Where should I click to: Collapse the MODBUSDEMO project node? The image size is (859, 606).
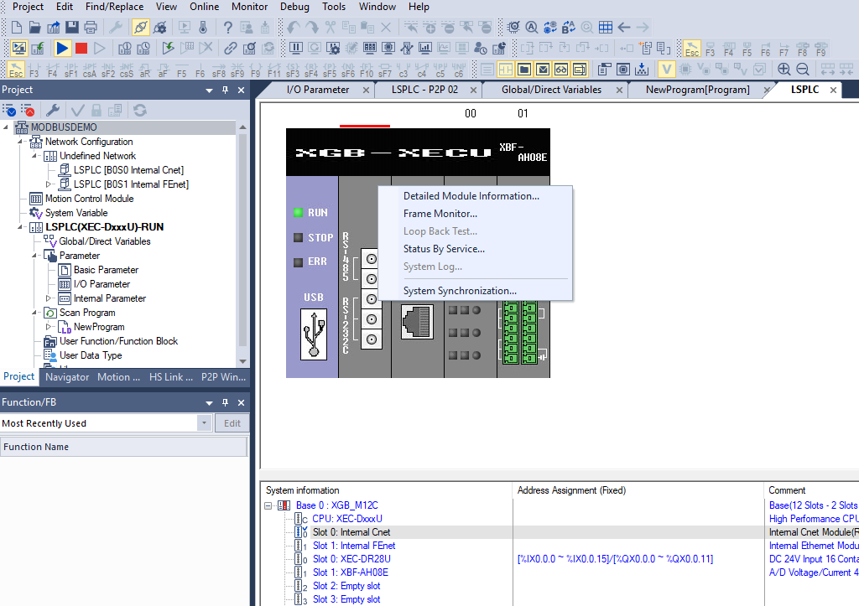pos(8,128)
